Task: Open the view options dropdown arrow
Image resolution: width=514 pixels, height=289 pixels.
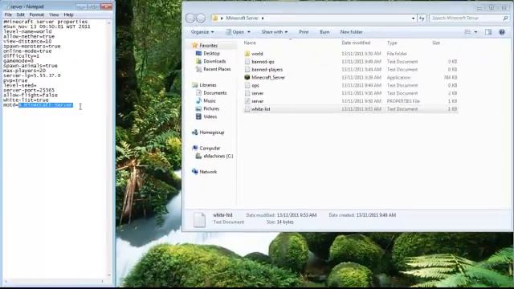Action: (x=475, y=32)
